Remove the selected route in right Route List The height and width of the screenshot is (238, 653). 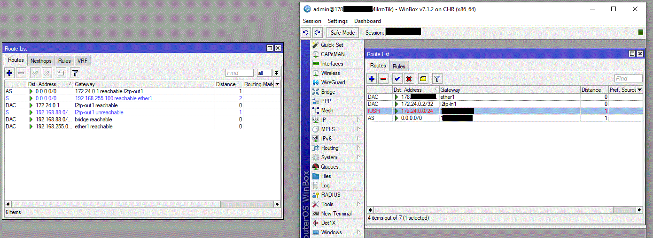coord(383,79)
